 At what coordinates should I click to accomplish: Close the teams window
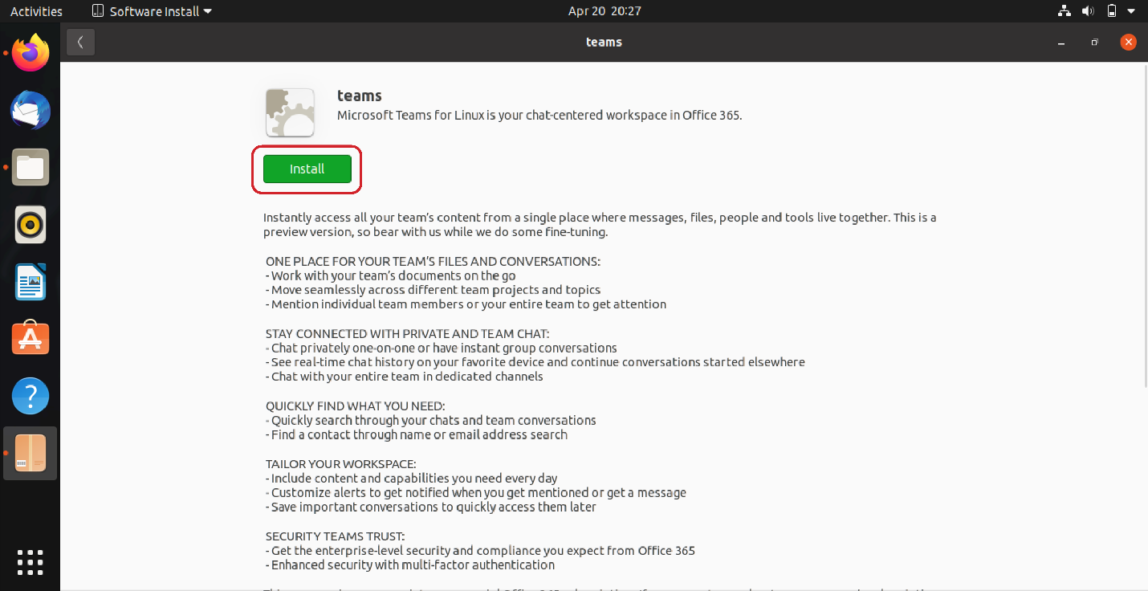coord(1129,43)
